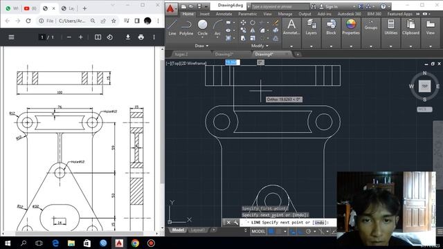Print the PDF document

141,37
